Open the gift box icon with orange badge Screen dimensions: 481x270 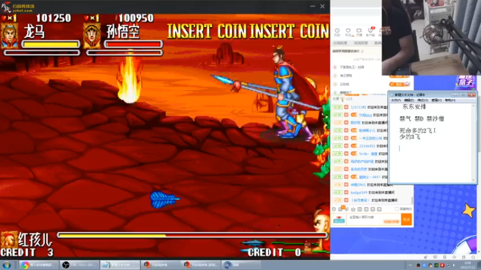(340, 209)
